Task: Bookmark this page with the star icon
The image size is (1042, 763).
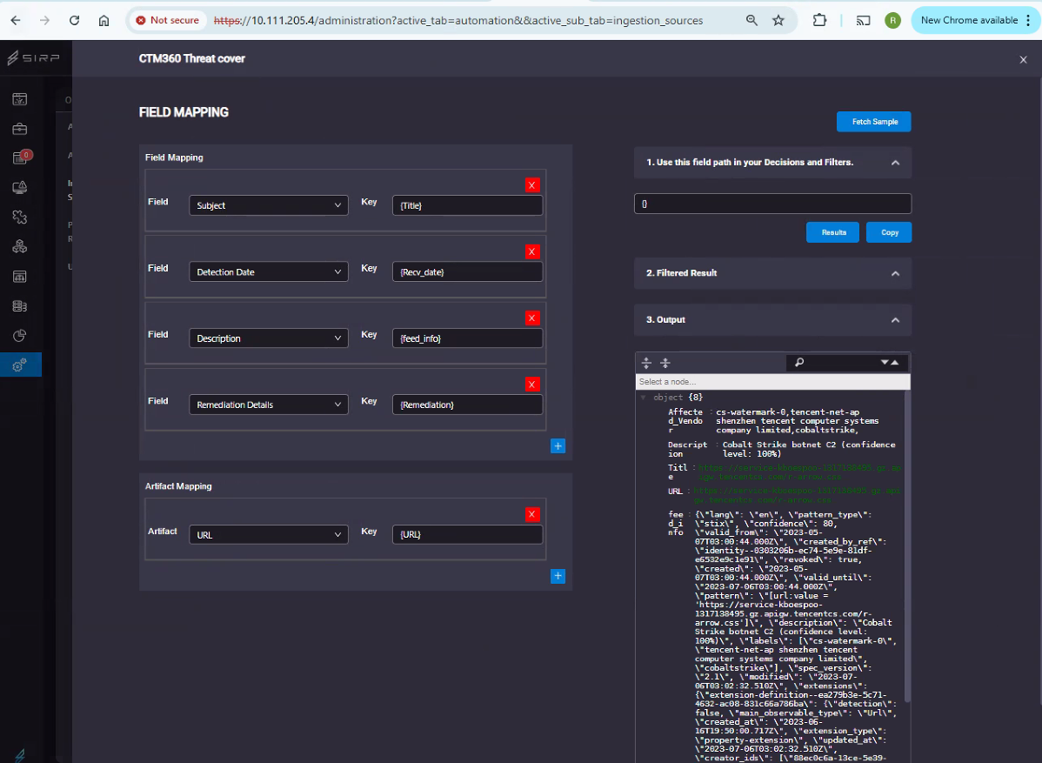Action: (778, 21)
